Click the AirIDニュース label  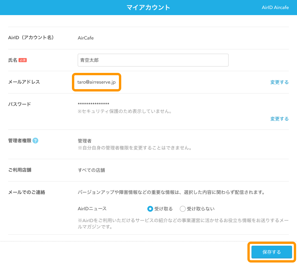(92, 209)
